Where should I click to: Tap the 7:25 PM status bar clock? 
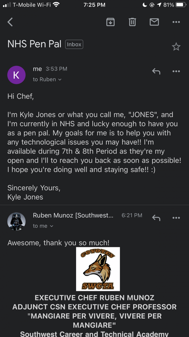pyautogui.click(x=94, y=5)
